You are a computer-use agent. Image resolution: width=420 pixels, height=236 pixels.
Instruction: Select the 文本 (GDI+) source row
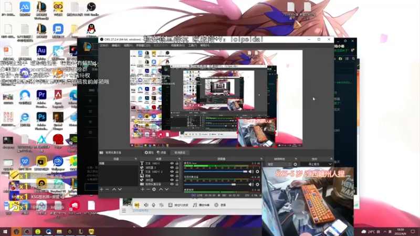(x=160, y=163)
